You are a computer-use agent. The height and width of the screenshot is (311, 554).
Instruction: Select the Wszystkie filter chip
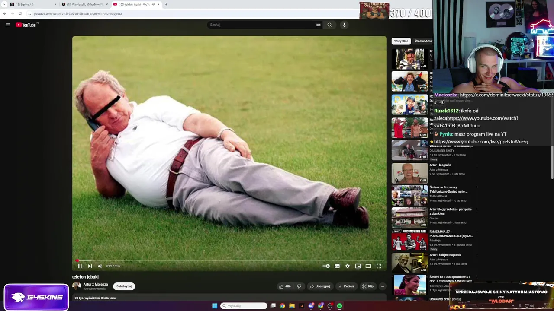coord(401,41)
